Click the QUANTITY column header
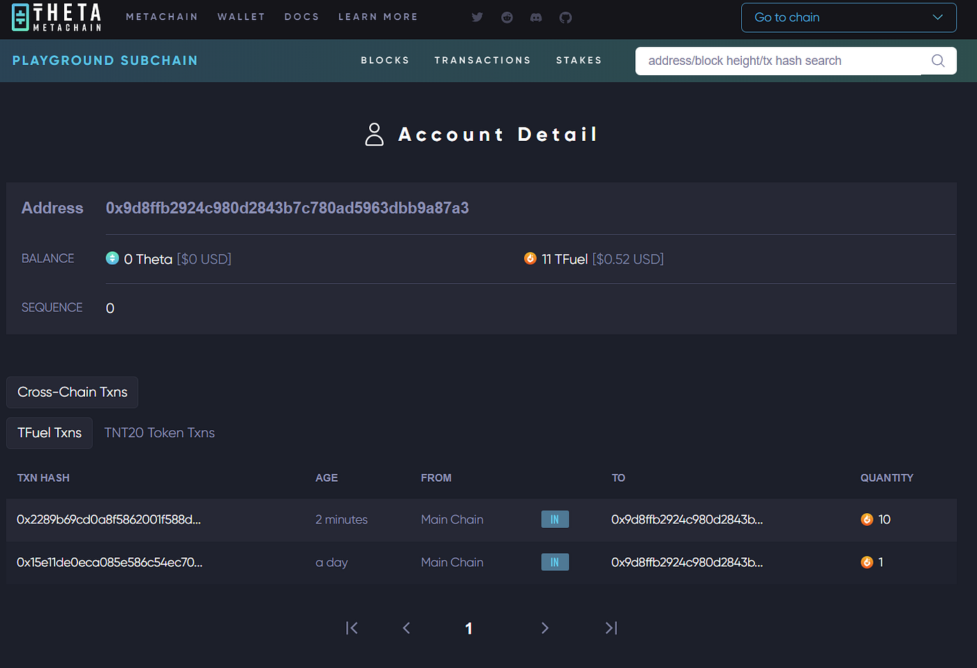The image size is (977, 668). tap(887, 478)
